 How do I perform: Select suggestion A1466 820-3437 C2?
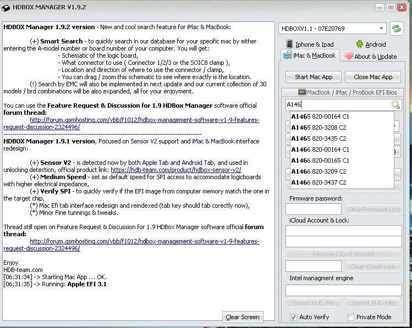point(342,182)
